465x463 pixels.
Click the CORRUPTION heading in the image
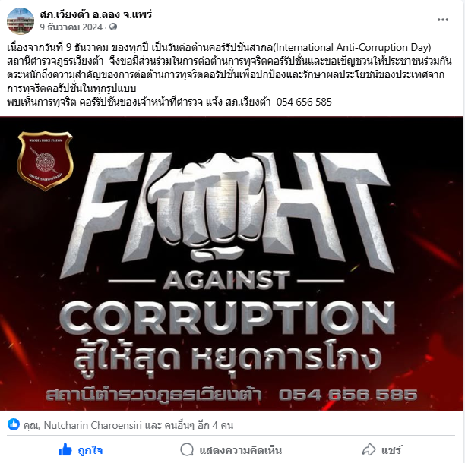pyautogui.click(x=227, y=317)
